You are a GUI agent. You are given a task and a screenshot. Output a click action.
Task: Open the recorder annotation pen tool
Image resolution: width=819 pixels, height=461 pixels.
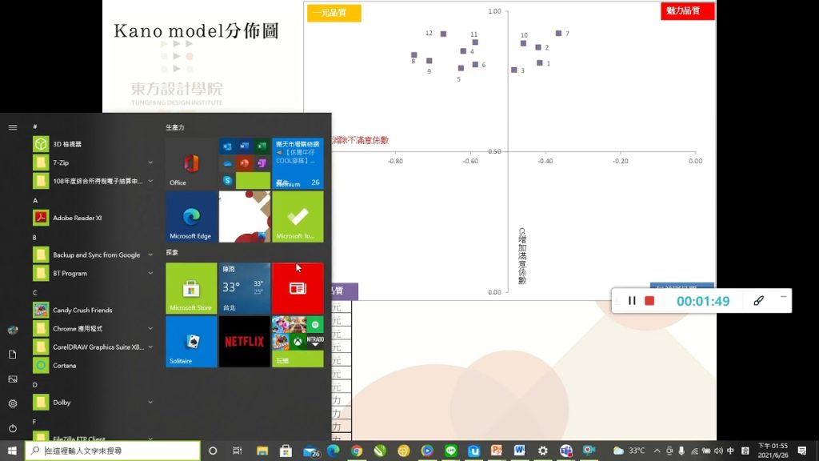click(758, 301)
